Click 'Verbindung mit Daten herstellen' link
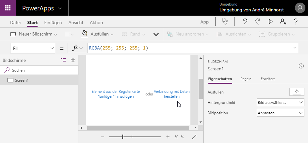308x143 pixels. (x=172, y=94)
